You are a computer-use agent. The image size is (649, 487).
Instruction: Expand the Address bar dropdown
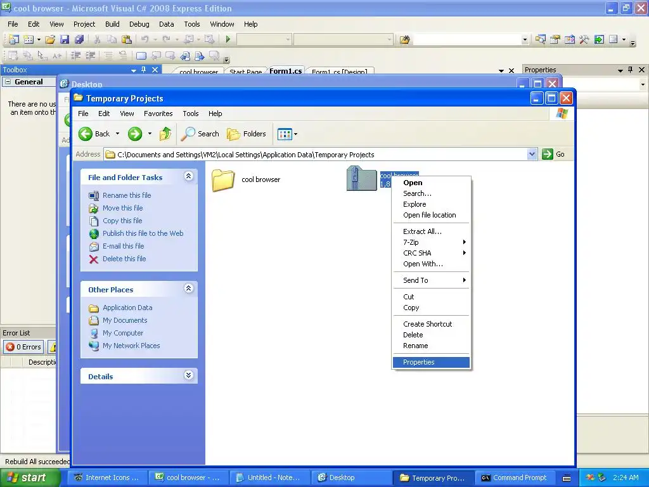[x=532, y=155]
